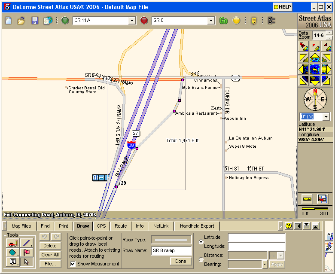Click the yellow Via point button
The height and width of the screenshot is (274, 335).
(236, 21)
